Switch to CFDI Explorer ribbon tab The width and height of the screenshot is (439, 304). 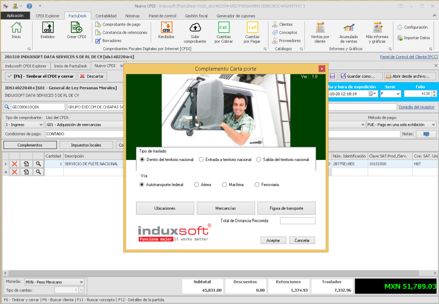(x=48, y=16)
